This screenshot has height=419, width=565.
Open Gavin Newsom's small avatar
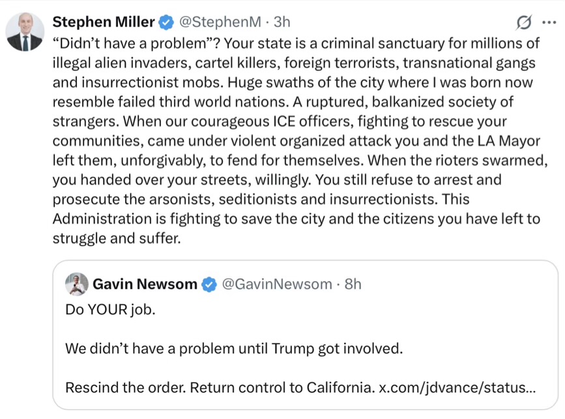[77, 284]
